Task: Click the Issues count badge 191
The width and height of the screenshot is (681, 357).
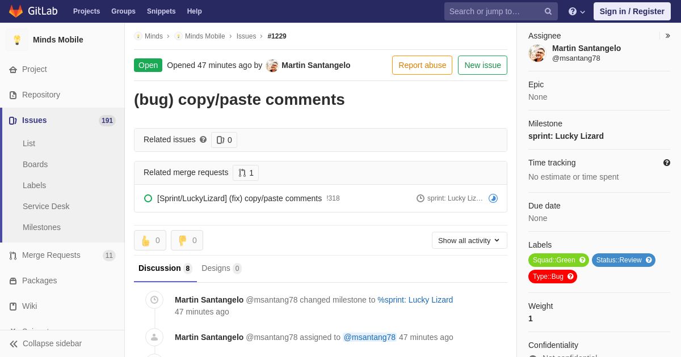Action: pos(107,121)
